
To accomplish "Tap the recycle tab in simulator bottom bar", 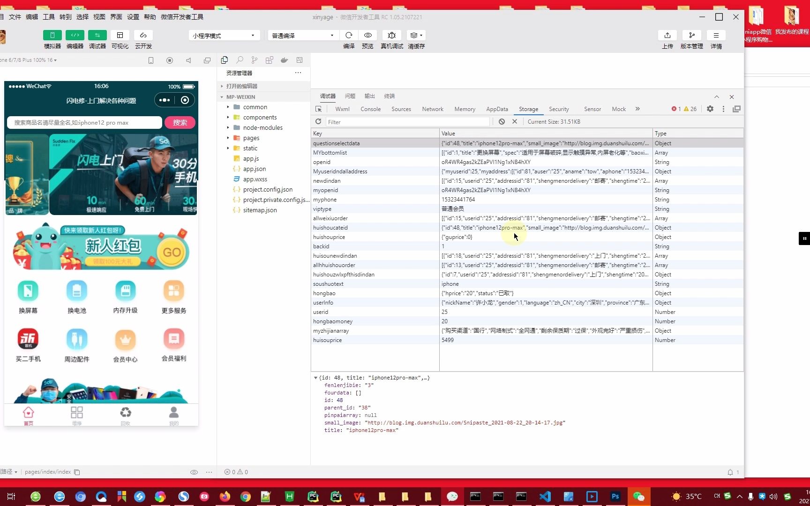I will pos(125,416).
